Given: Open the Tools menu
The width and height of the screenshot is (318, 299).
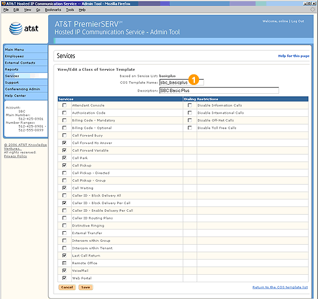Looking at the screenshot, I should point(70,10).
